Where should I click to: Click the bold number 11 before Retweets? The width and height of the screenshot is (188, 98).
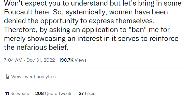click(7, 93)
